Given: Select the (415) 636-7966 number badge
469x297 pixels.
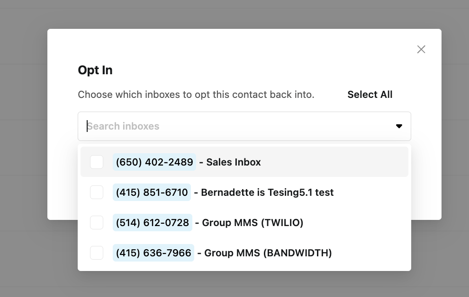Looking at the screenshot, I should [x=153, y=253].
